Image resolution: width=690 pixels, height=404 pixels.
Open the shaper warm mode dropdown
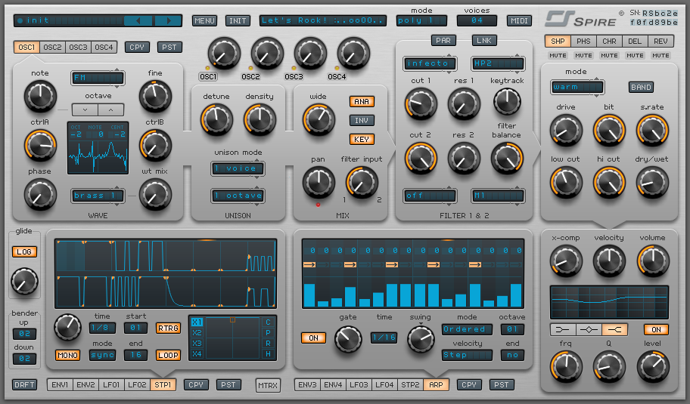click(577, 87)
